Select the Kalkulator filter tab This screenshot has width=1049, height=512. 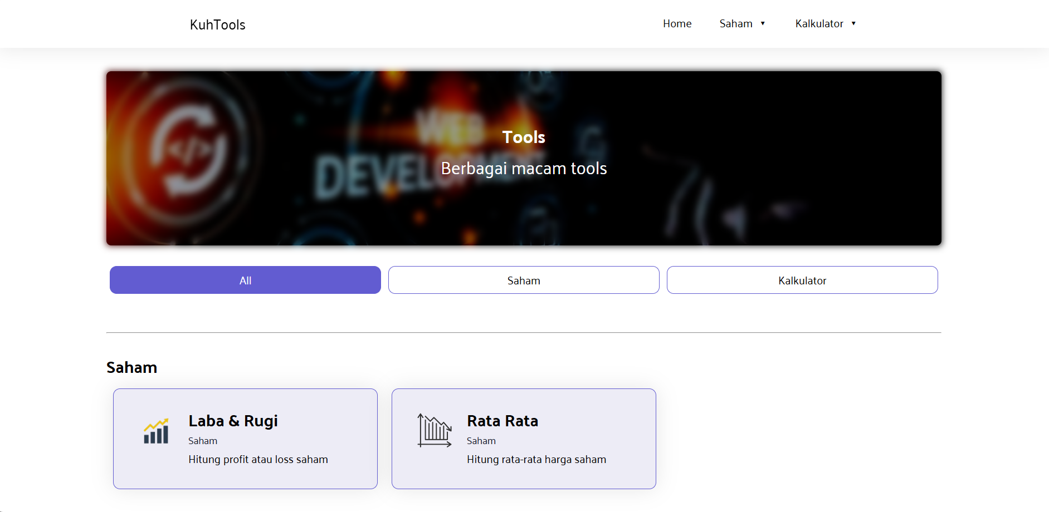(802, 280)
